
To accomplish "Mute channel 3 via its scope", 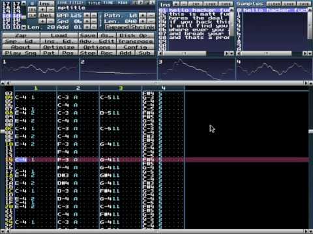I will (196, 69).
